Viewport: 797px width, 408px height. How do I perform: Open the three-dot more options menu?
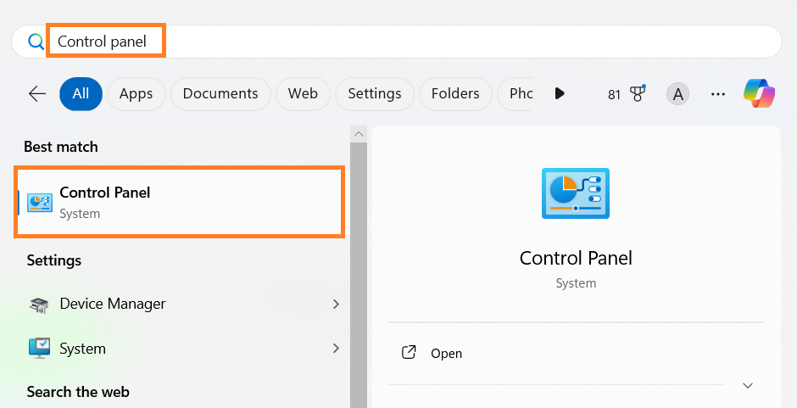718,94
